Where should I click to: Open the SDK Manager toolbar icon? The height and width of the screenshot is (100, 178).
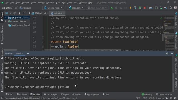165,8
